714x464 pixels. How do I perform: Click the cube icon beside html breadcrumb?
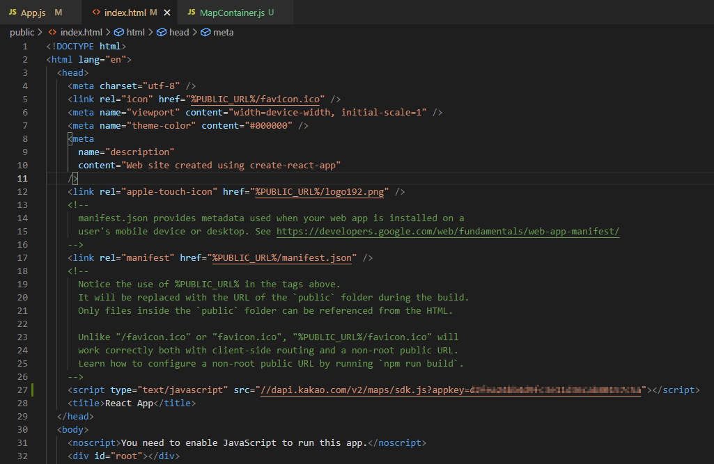click(119, 32)
